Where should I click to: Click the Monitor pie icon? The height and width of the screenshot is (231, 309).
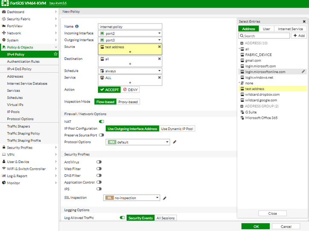(x=4, y=183)
